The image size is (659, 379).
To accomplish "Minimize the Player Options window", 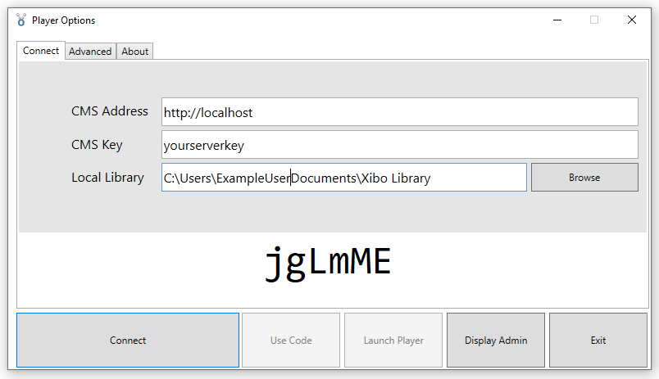I will click(557, 20).
